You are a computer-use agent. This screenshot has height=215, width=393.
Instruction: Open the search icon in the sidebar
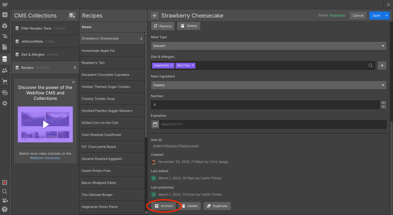click(5, 192)
